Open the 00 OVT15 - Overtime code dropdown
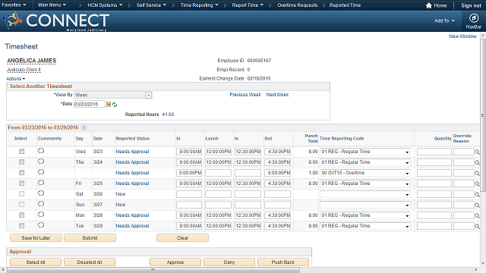486x273 pixels. 365,173
